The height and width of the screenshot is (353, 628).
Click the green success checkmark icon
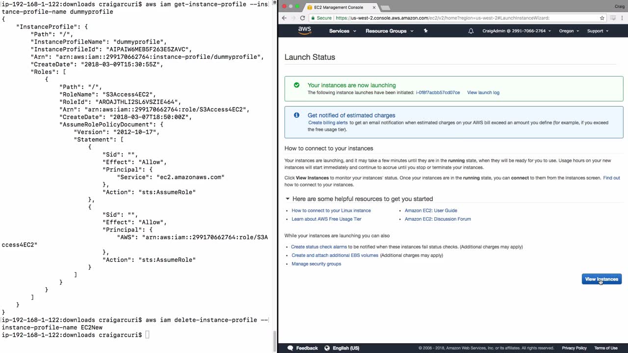(x=296, y=85)
